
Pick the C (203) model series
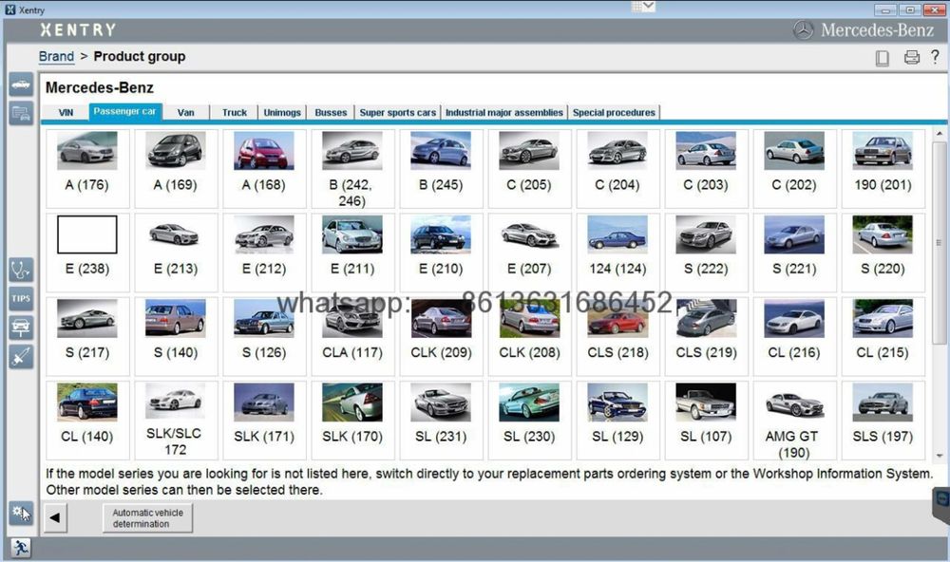point(707,169)
